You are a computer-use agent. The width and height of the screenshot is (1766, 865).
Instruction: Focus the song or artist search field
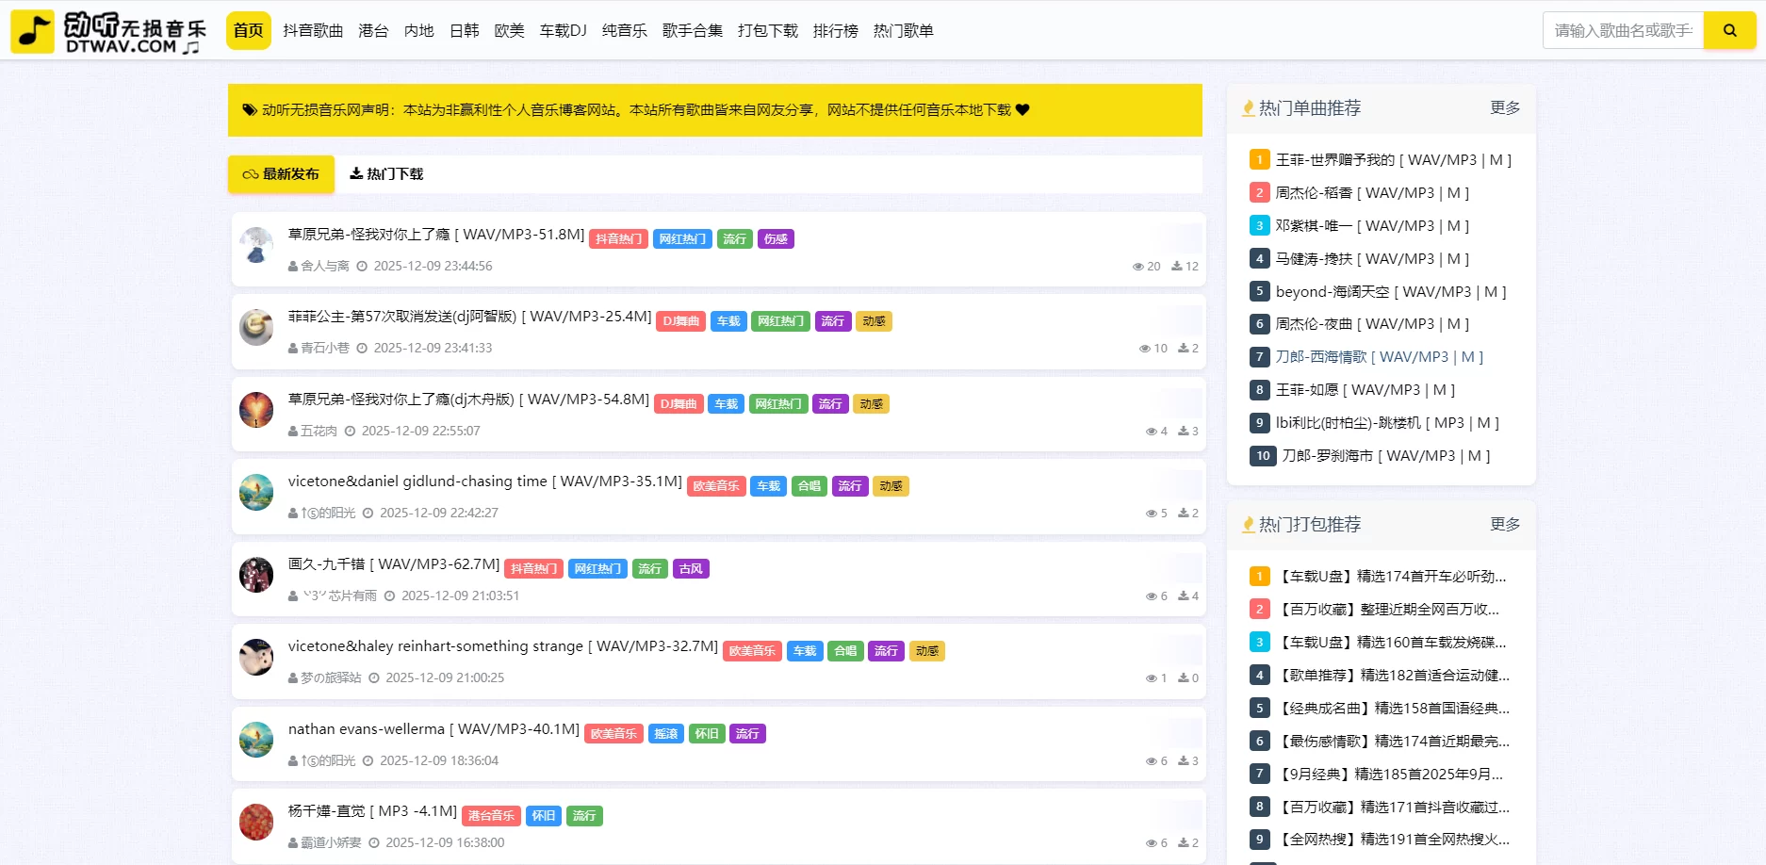click(1623, 31)
